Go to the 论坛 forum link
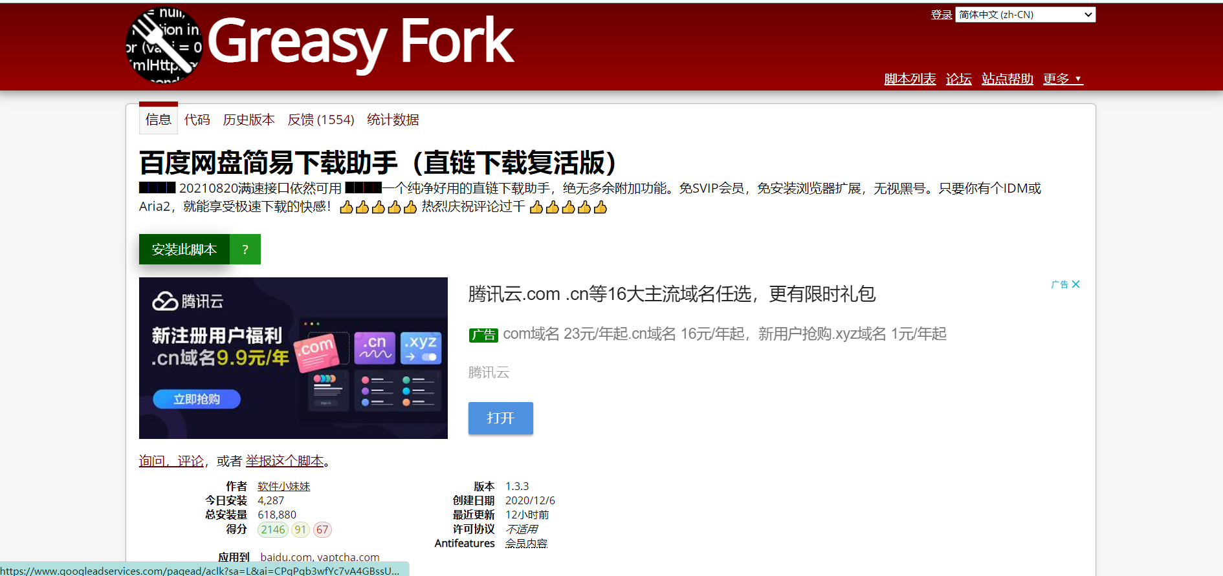 pyautogui.click(x=958, y=79)
